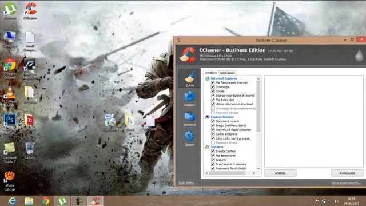The height and width of the screenshot is (206, 366).
Task: Select the Internet Explorer group heading
Action: [x=224, y=78]
